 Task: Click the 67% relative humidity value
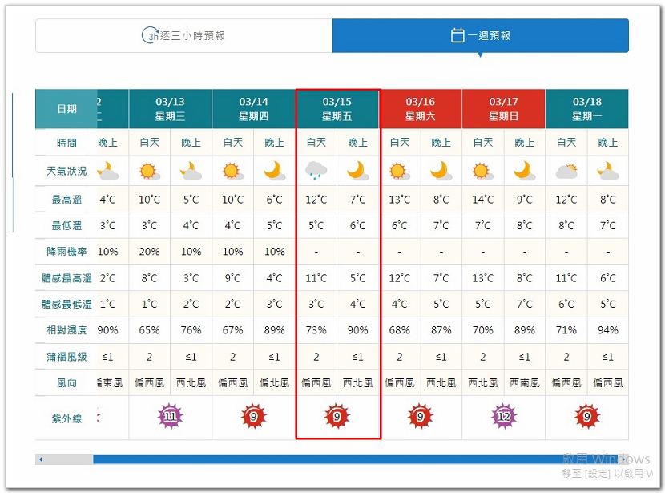(232, 330)
